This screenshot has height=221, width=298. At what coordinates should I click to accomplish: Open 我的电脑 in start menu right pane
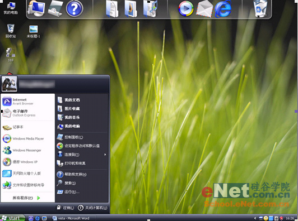[82, 126]
